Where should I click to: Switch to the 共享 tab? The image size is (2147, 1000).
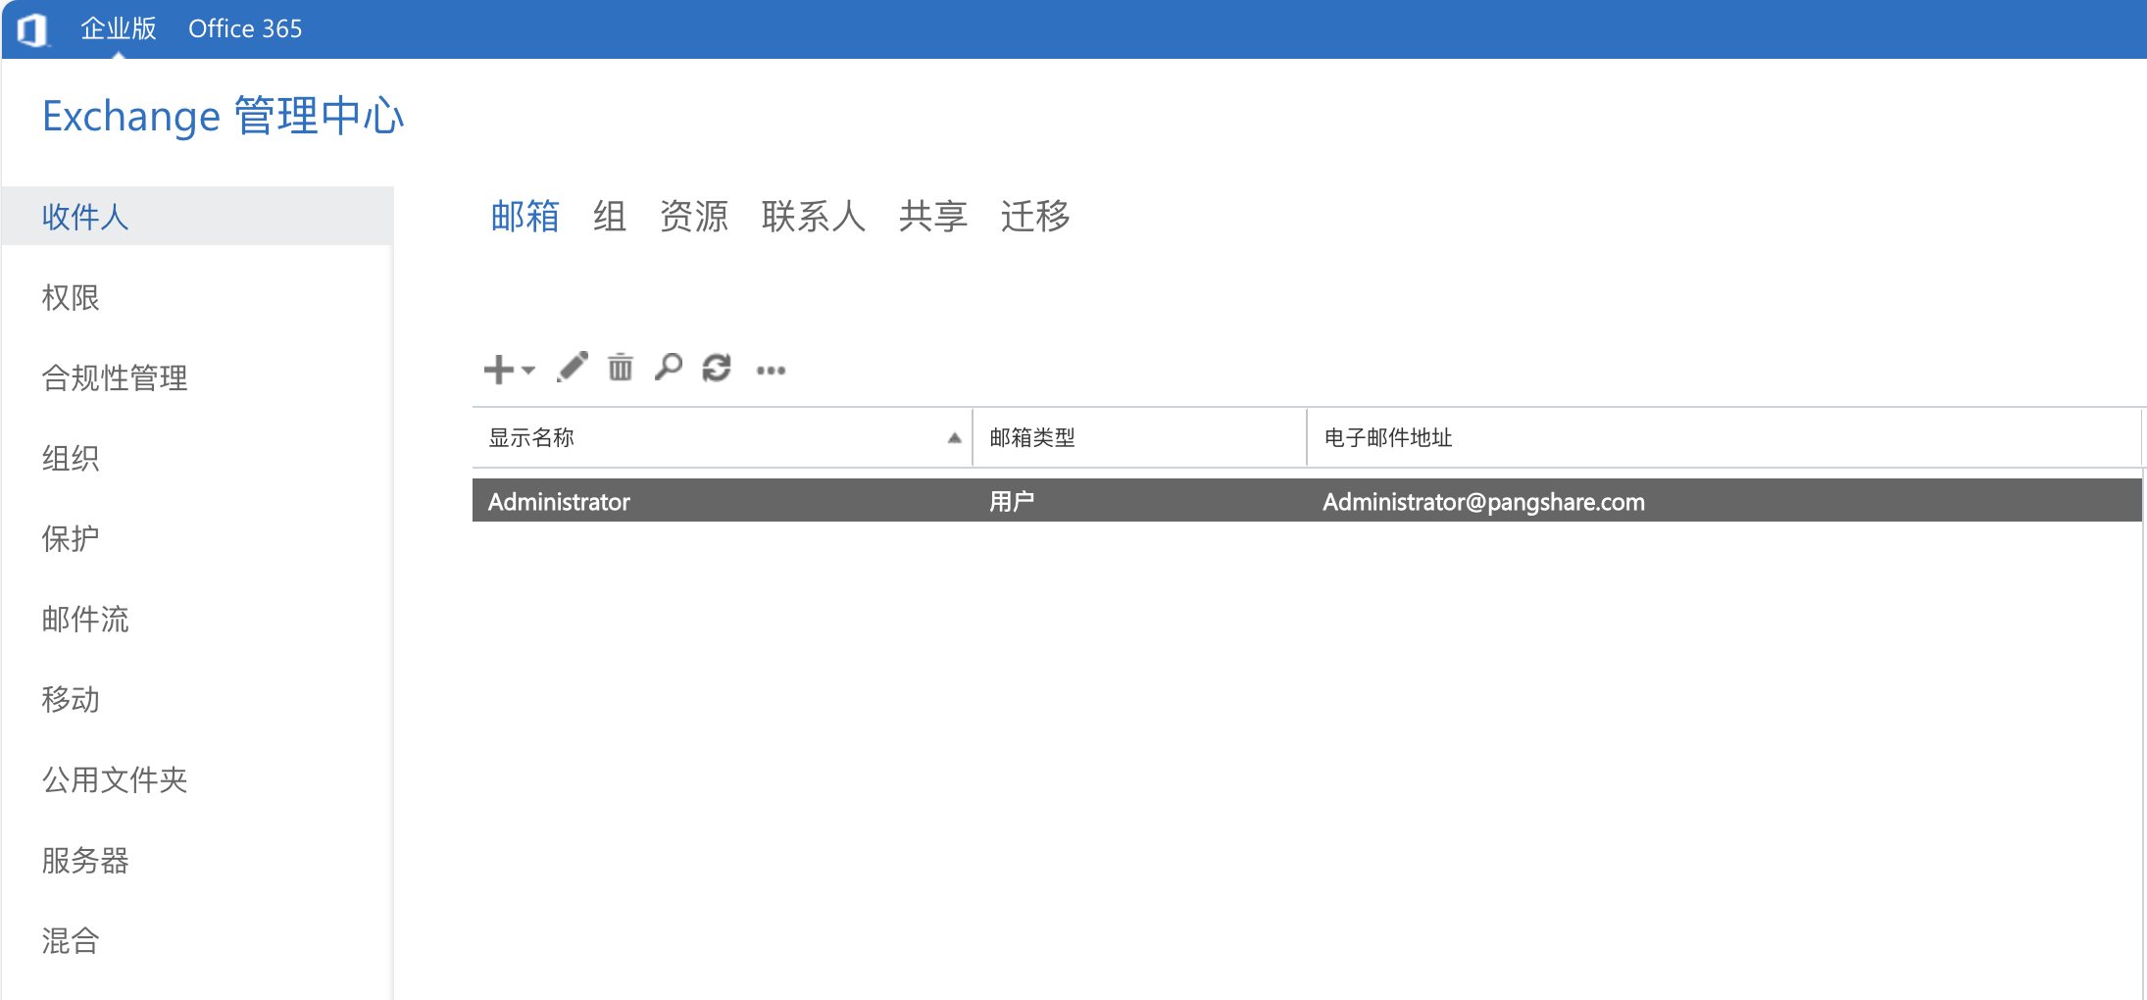pyautogui.click(x=933, y=217)
